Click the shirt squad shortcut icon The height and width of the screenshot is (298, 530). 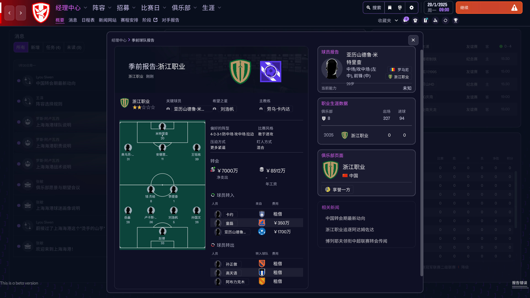pyautogui.click(x=415, y=20)
